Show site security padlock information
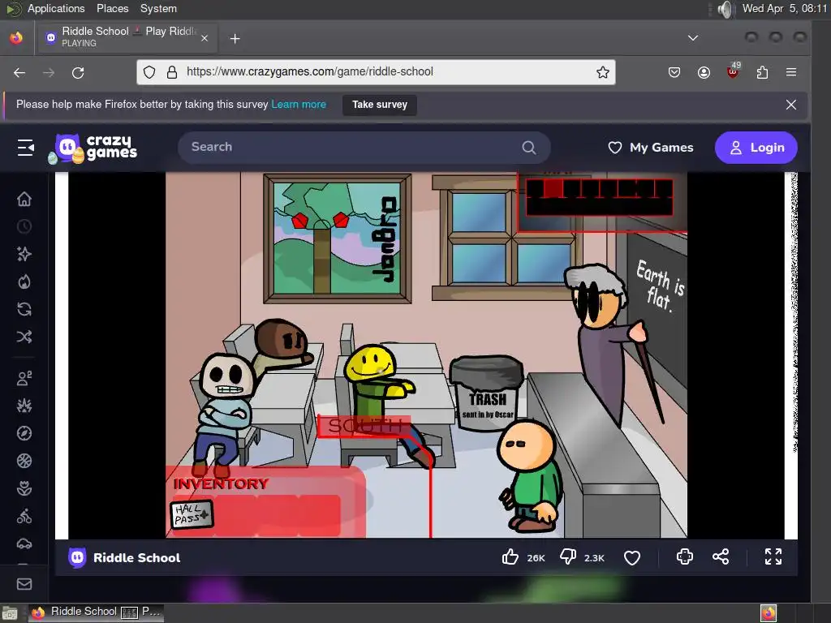 tap(172, 72)
